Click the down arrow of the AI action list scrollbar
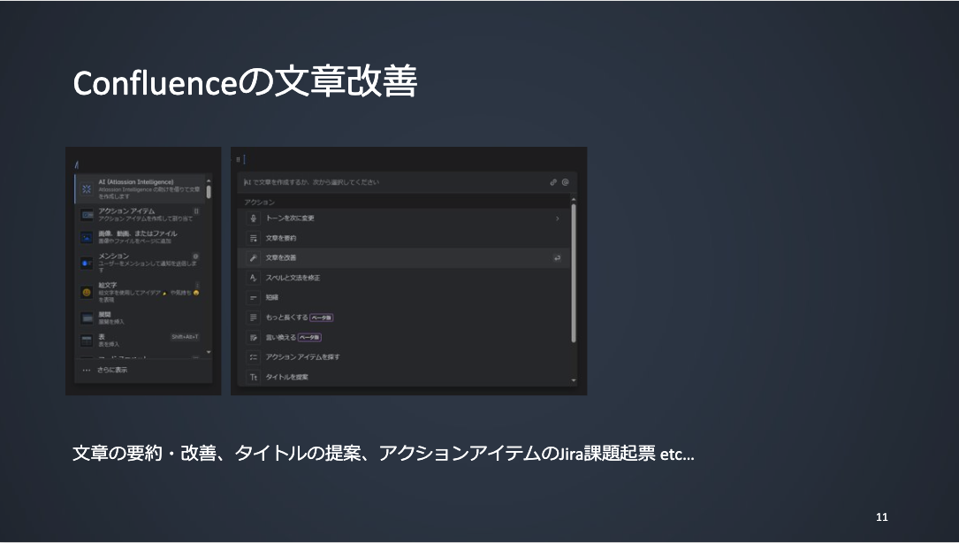 573,380
